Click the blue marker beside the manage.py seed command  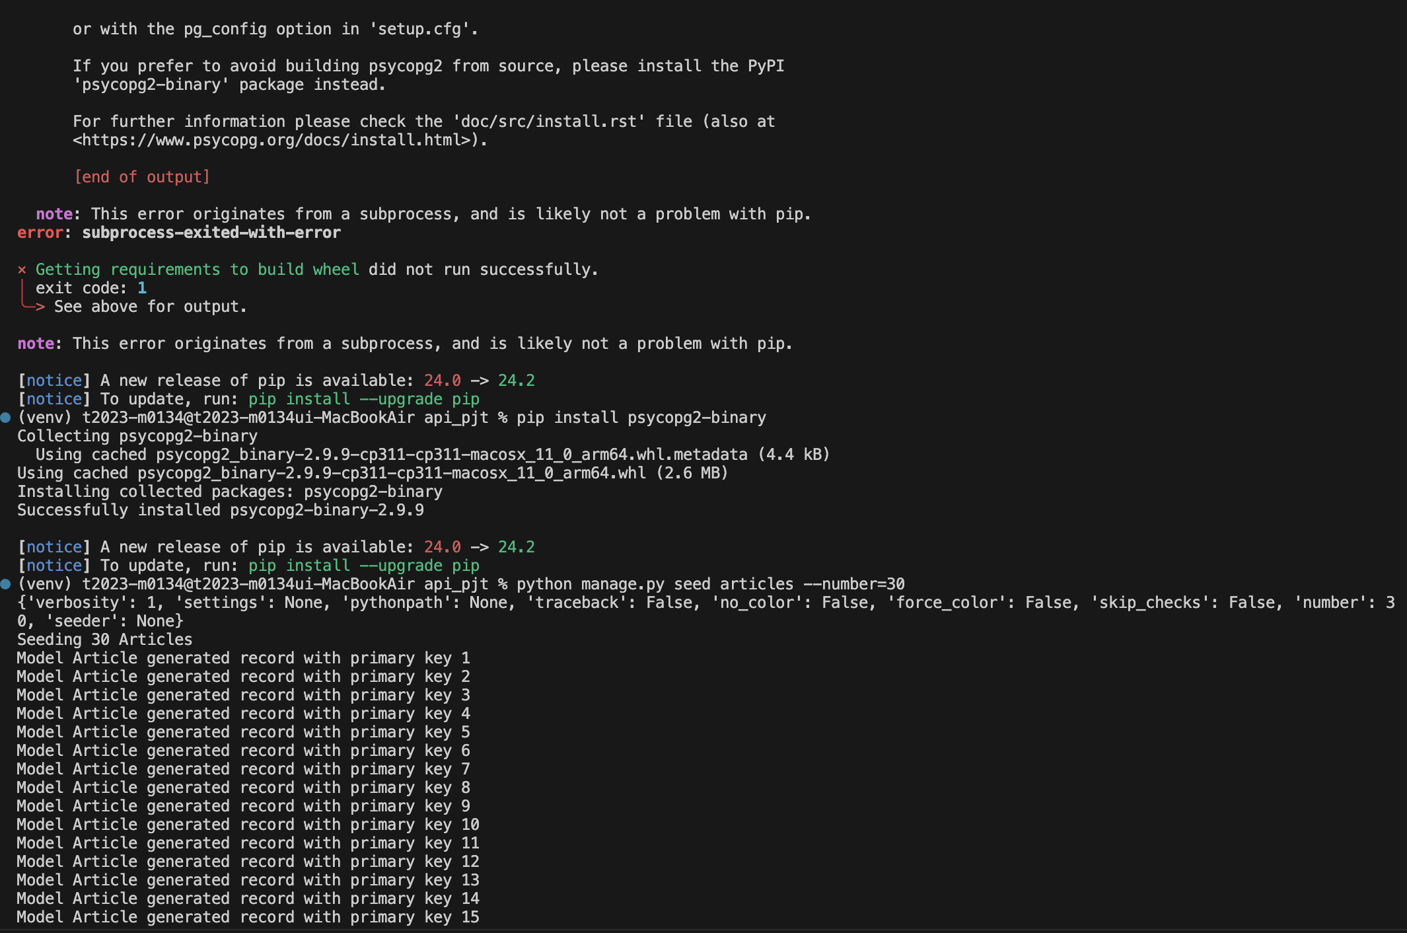point(6,584)
